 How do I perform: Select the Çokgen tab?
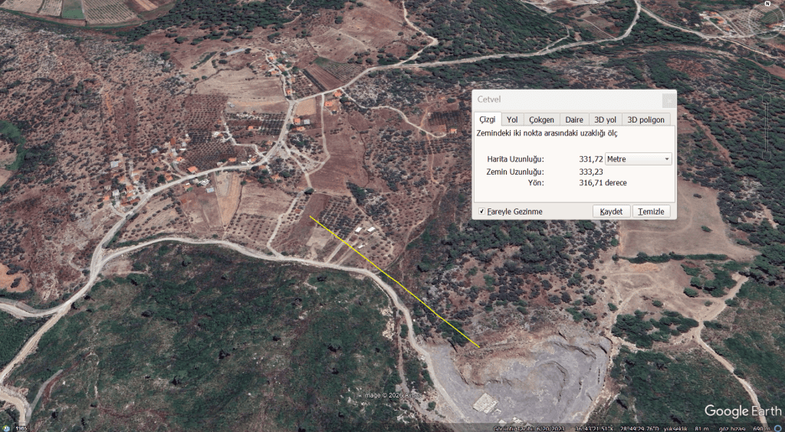(542, 119)
